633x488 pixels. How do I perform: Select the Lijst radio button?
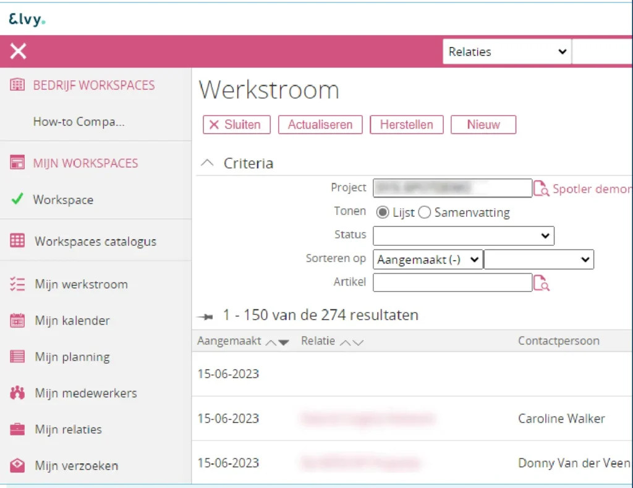383,212
